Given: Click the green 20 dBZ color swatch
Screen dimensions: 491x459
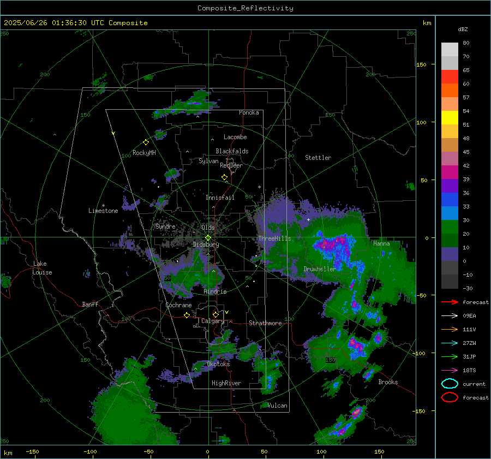Looking at the screenshot, I should click(450, 227).
